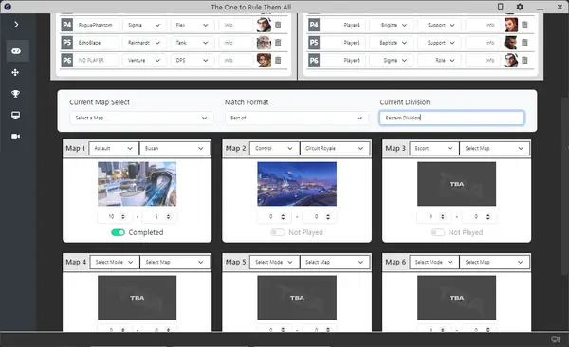The height and width of the screenshot is (347, 569).
Task: Click the Player5 name field
Action: (343, 43)
